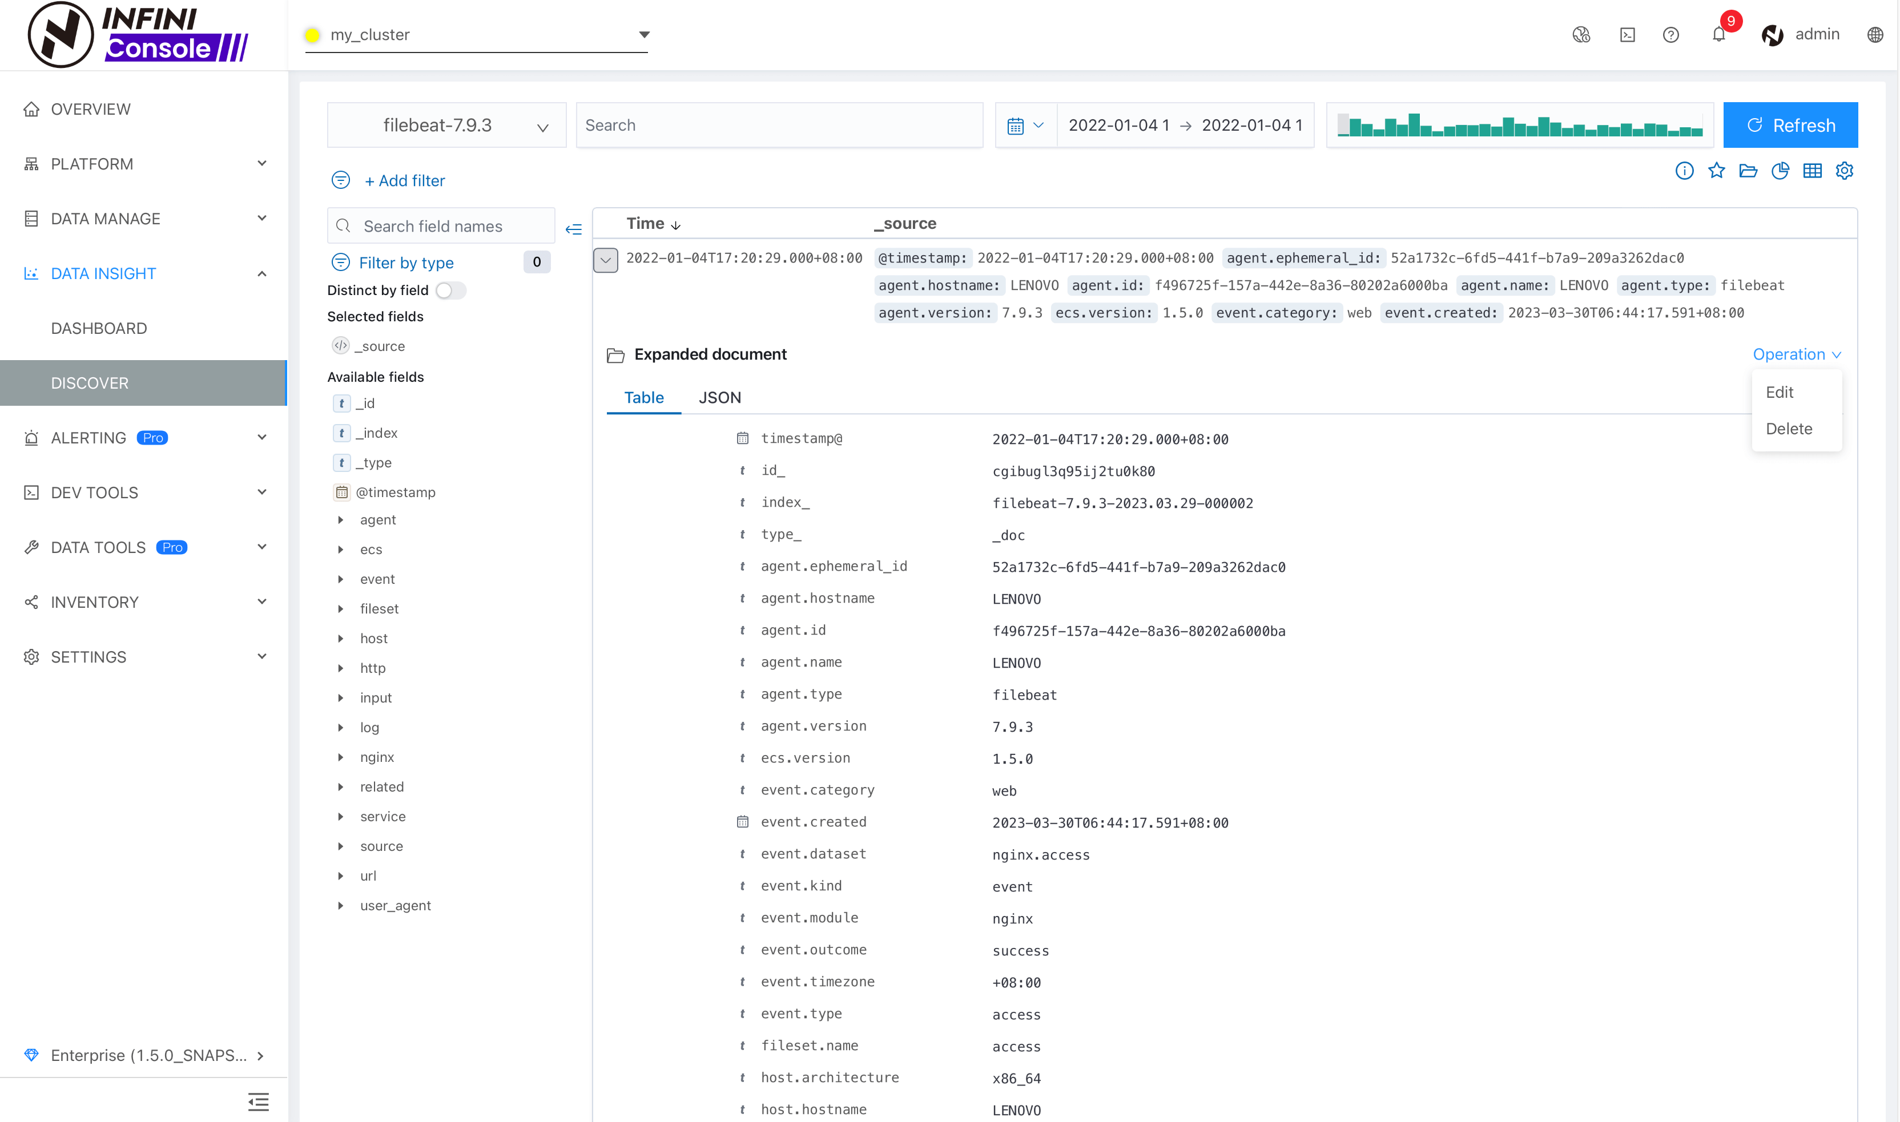
Task: Save query with the star icon
Action: coord(1716,171)
